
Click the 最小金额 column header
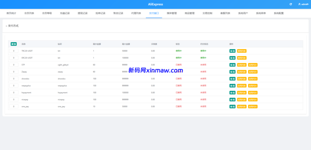[97, 44]
